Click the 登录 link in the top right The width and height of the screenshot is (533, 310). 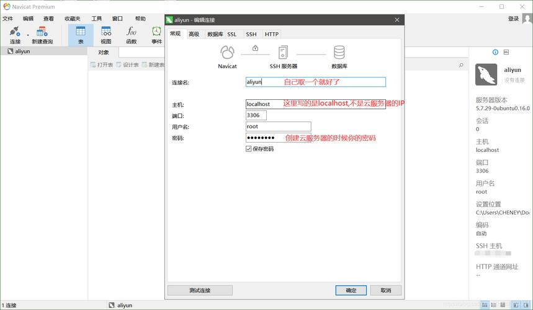pos(513,19)
